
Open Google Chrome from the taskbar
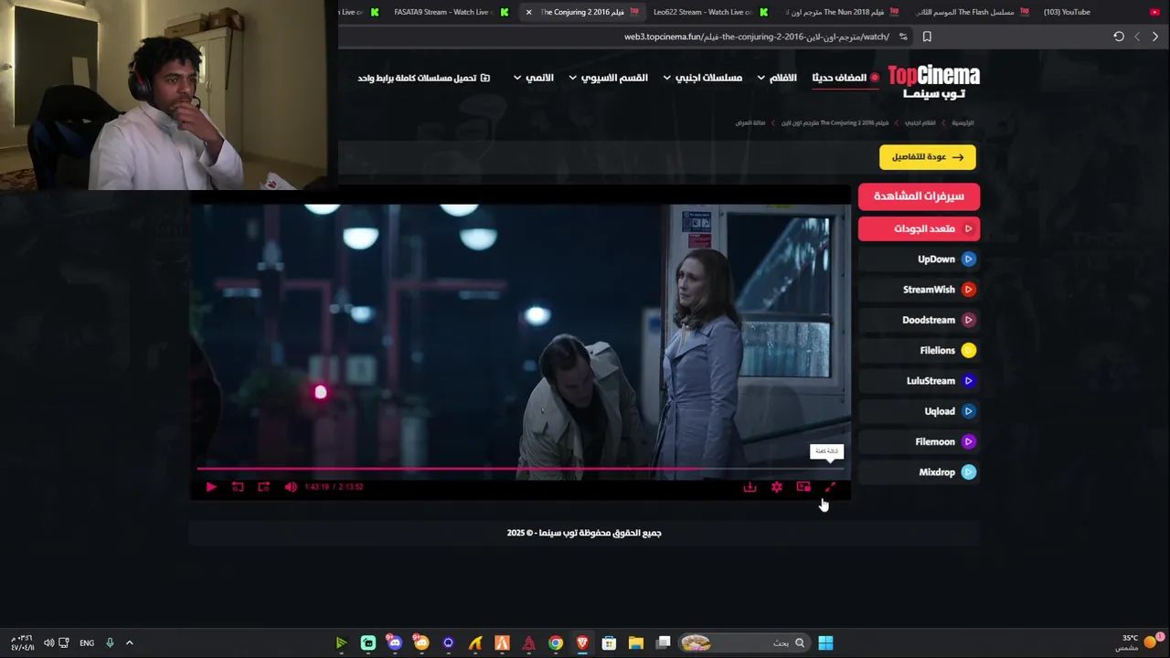coord(556,642)
